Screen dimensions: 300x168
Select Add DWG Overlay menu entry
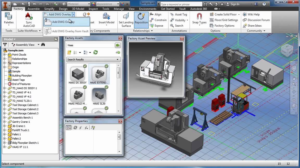coord(67,22)
